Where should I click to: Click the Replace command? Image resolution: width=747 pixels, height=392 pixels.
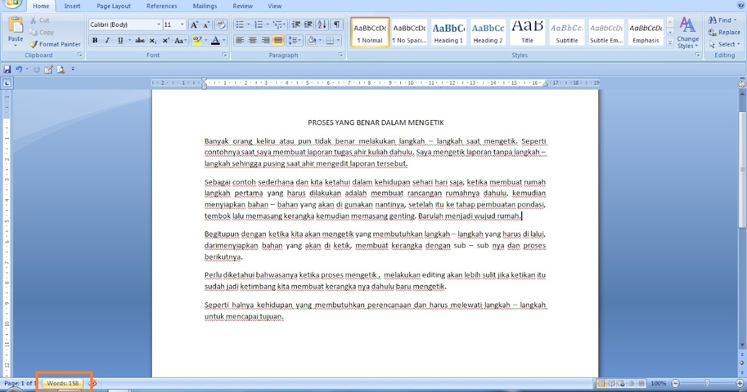click(725, 32)
